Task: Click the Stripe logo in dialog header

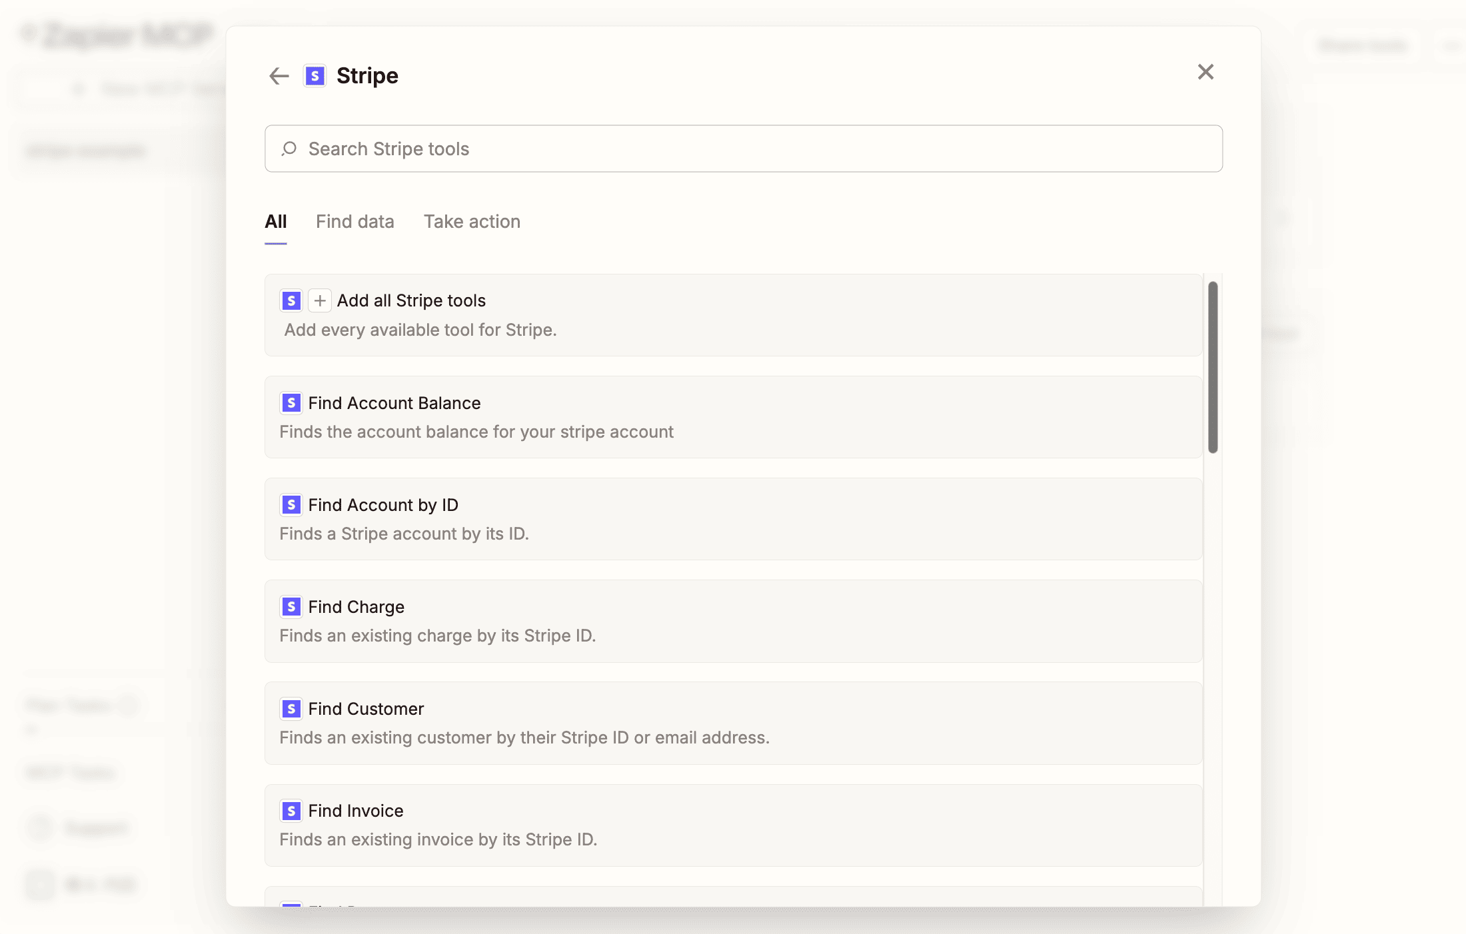Action: pyautogui.click(x=315, y=76)
